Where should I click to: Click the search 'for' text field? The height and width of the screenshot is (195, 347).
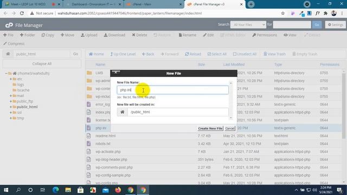click(x=292, y=24)
